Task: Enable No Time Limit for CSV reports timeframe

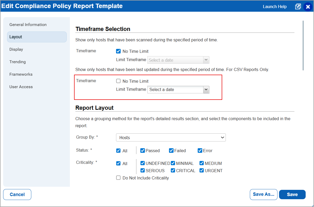Action: pos(118,81)
